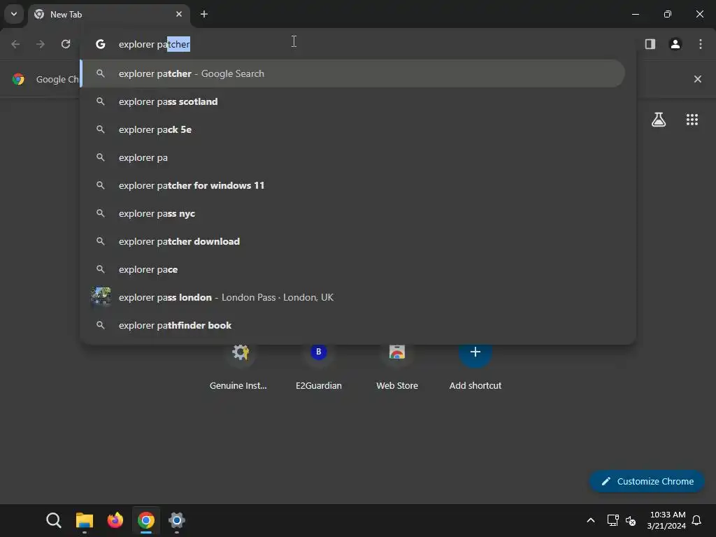Select 'explorer patcher for windows 11' suggestion

pos(352,185)
